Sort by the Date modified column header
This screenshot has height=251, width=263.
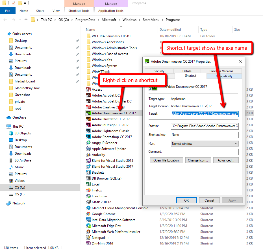pos(170,30)
